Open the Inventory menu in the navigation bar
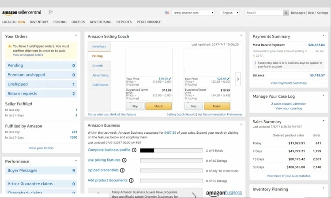Screen dimensions: 331x198 39,22
